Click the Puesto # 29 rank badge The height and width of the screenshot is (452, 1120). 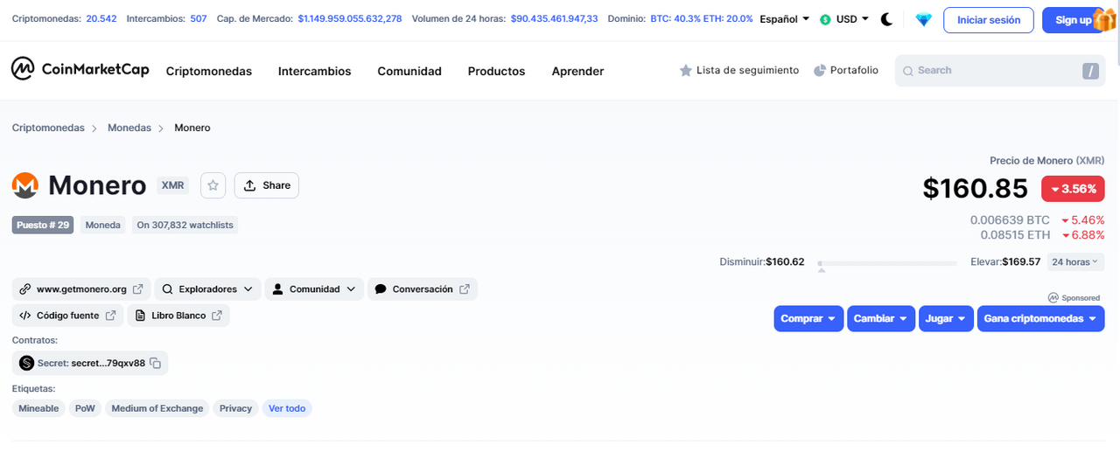click(43, 225)
